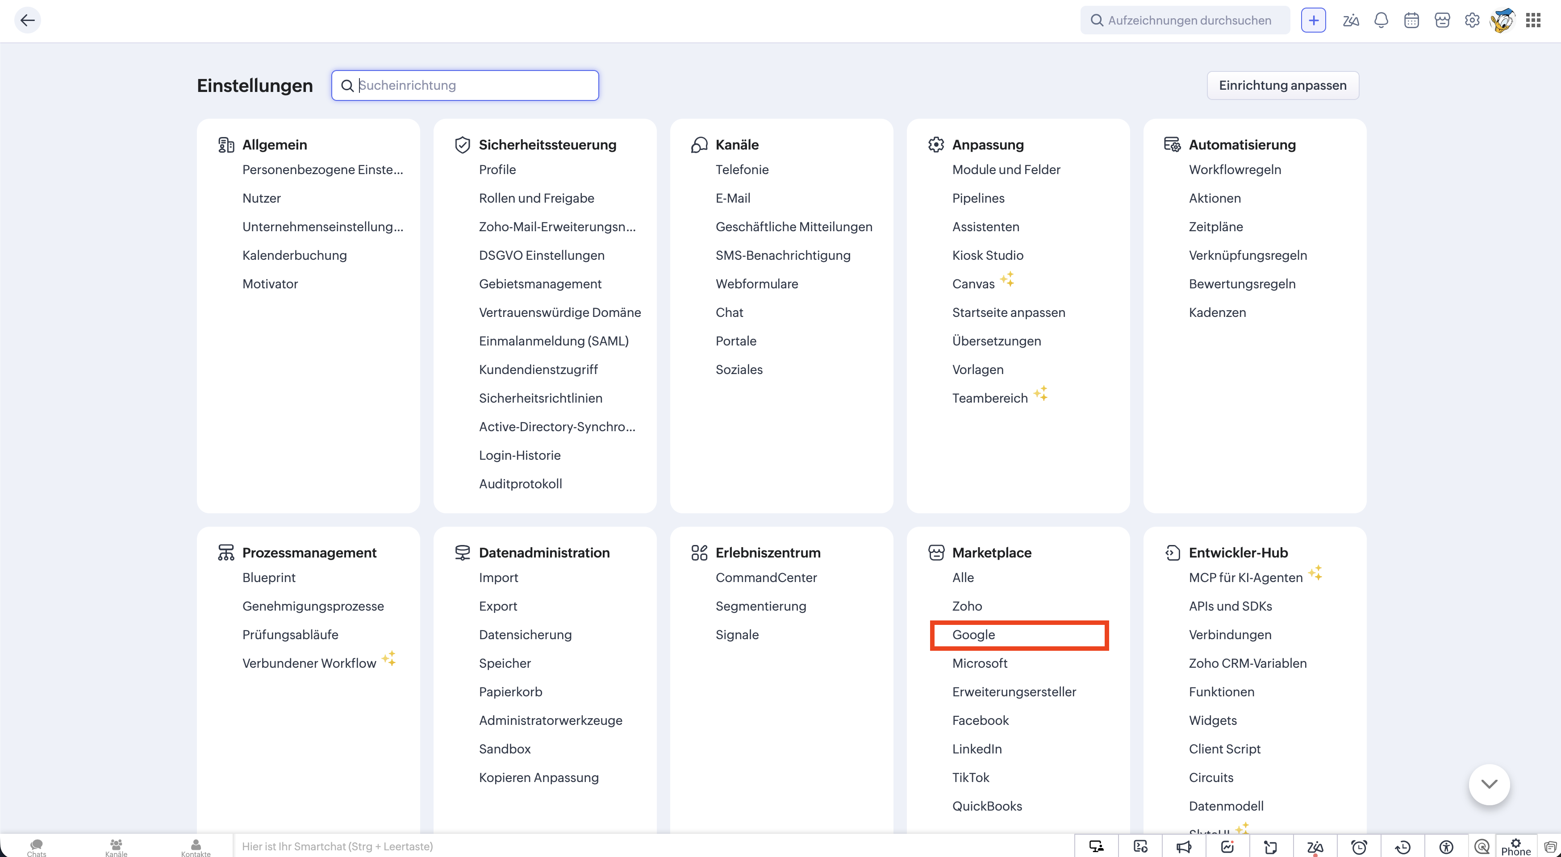Open the calendar icon in the header
The image size is (1561, 857).
click(1411, 21)
